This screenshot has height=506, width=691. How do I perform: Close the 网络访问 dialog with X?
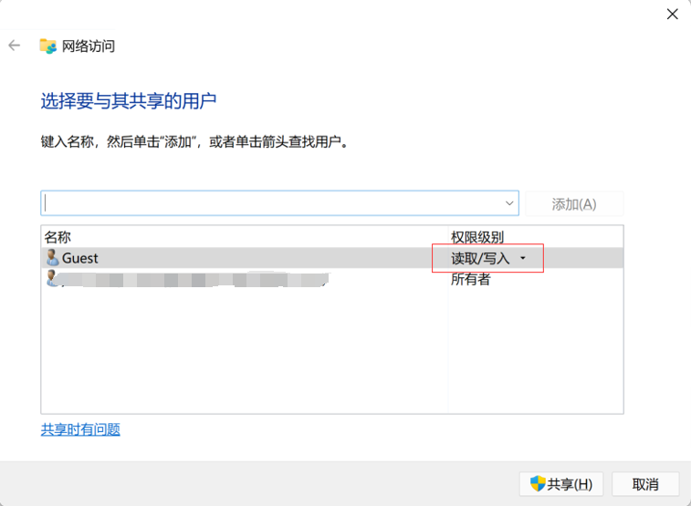672,14
